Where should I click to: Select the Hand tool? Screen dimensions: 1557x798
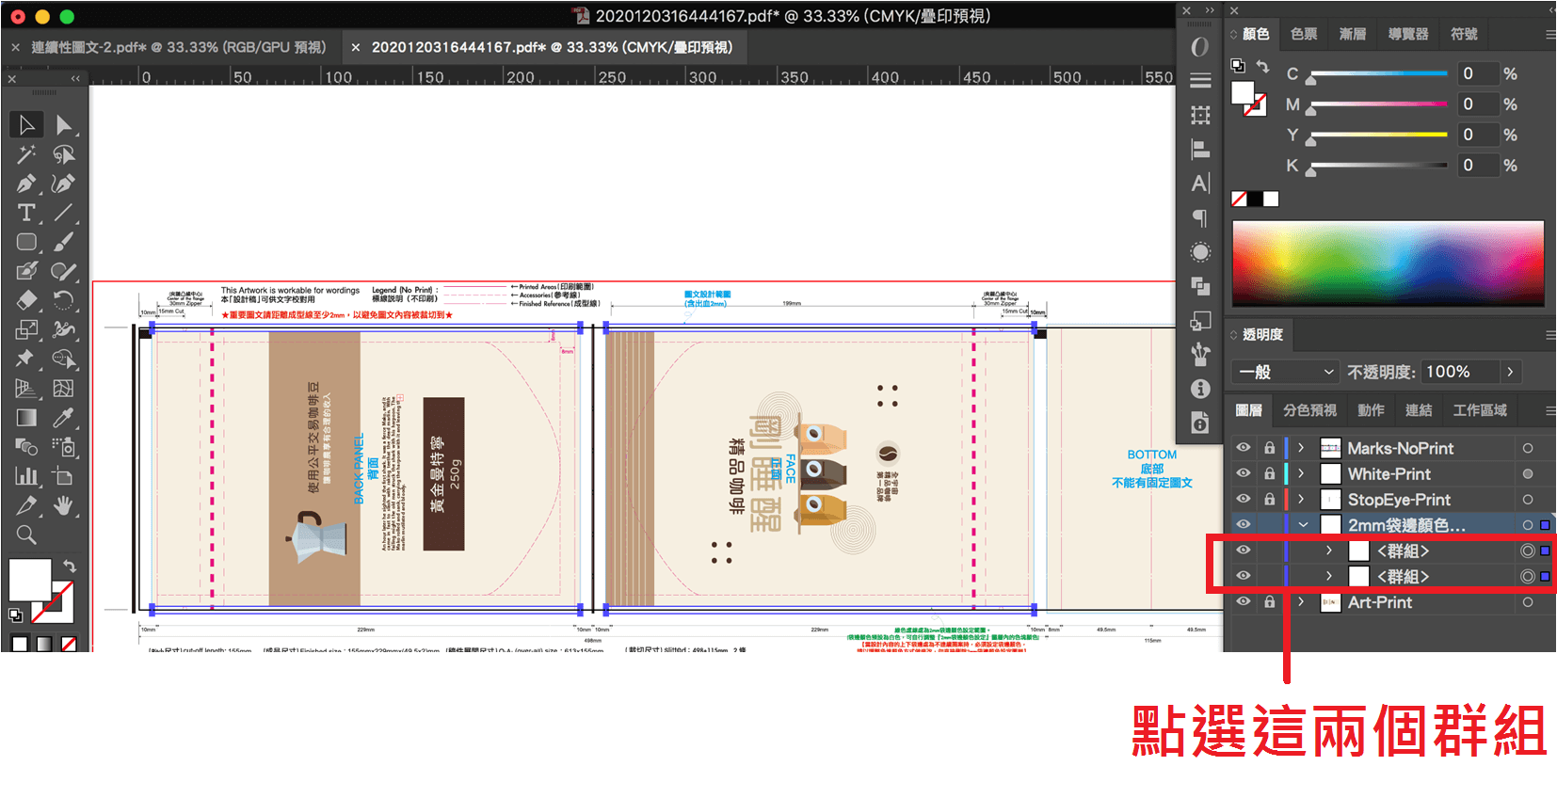pyautogui.click(x=63, y=506)
